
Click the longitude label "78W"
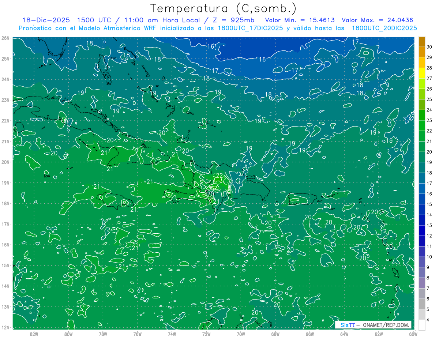coord(103,334)
